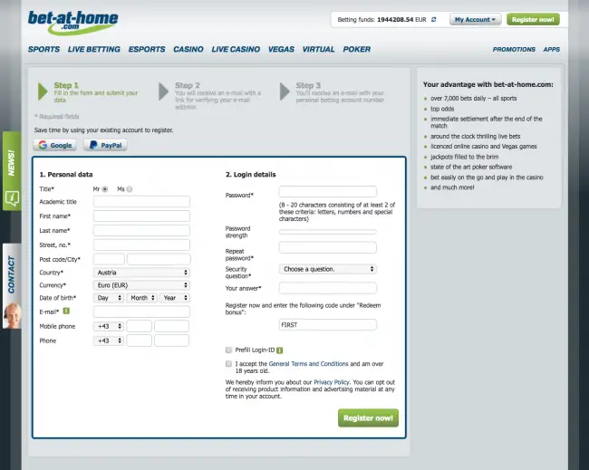The height and width of the screenshot is (470, 589).
Task: Open the Privacy Policy link
Action: coord(332,383)
